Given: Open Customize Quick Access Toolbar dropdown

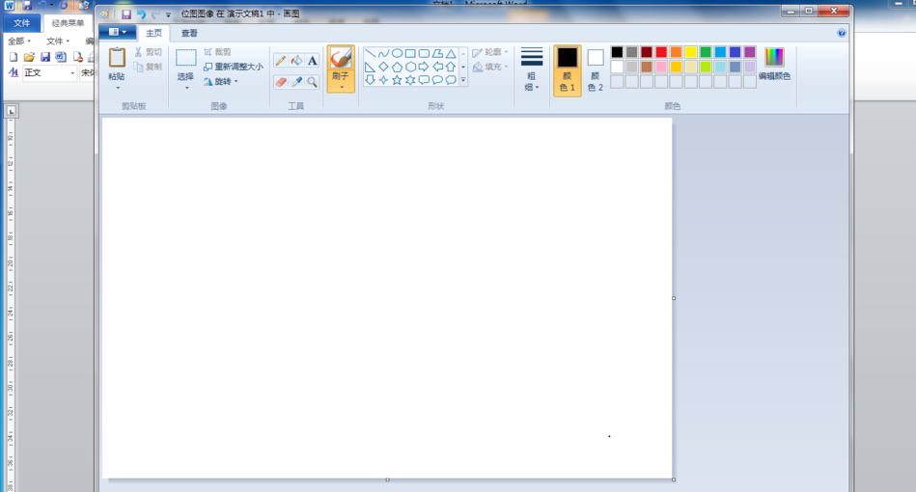Looking at the screenshot, I should pyautogui.click(x=168, y=14).
